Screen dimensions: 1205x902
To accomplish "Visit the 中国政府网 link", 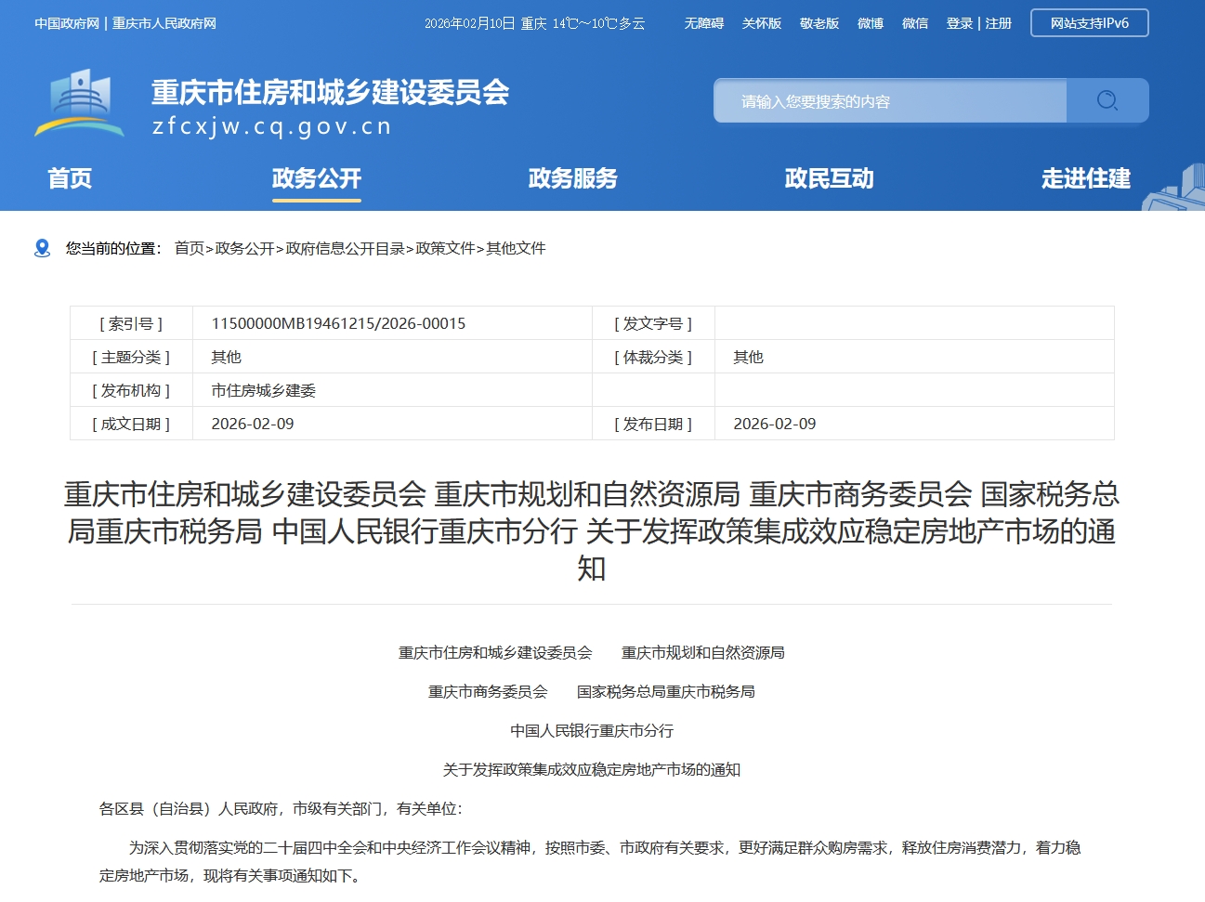I will point(67,23).
